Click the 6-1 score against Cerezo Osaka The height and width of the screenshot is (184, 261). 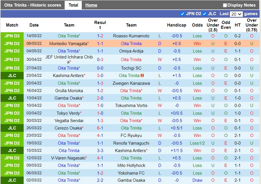tap(100, 128)
